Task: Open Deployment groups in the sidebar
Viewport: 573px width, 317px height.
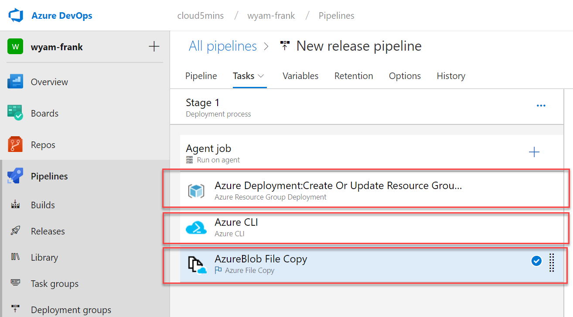Action: pos(15,310)
